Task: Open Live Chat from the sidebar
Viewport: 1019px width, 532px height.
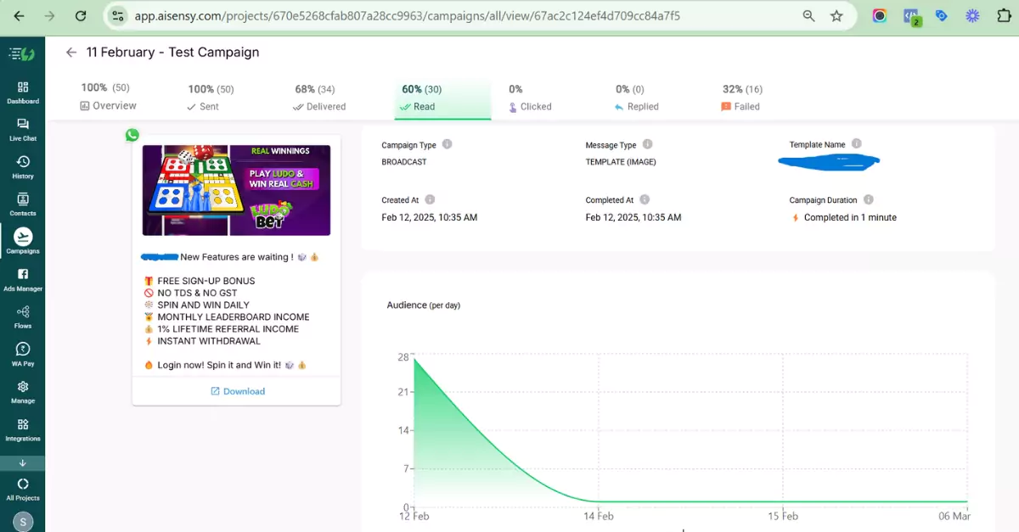Action: (x=23, y=130)
